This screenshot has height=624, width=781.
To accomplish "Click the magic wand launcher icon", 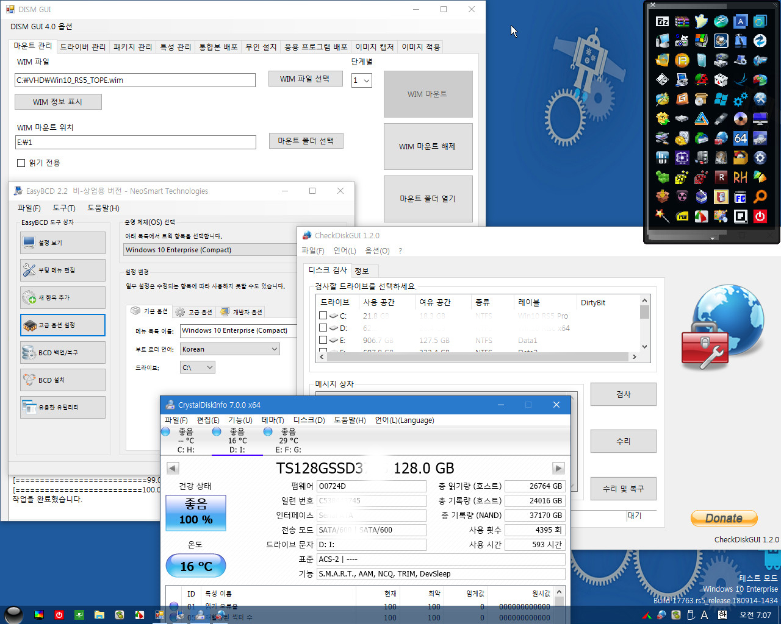I will point(662,216).
